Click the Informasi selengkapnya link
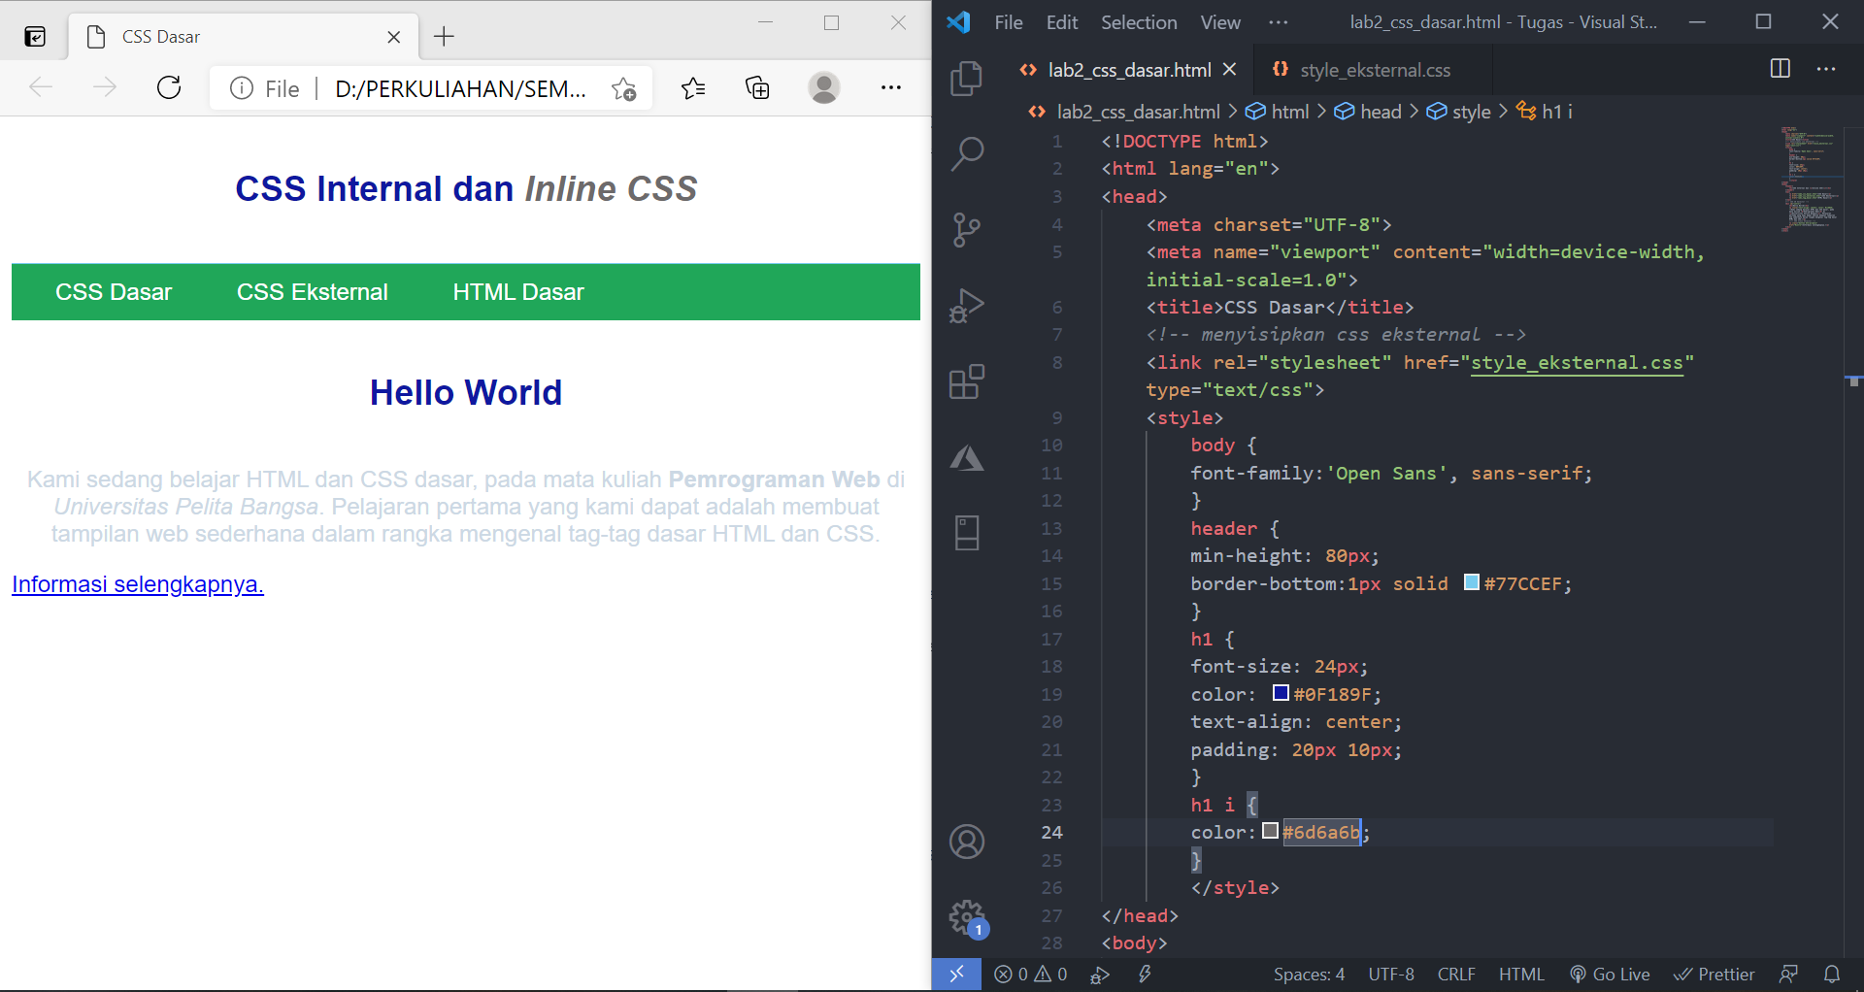The width and height of the screenshot is (1864, 992). (x=137, y=583)
